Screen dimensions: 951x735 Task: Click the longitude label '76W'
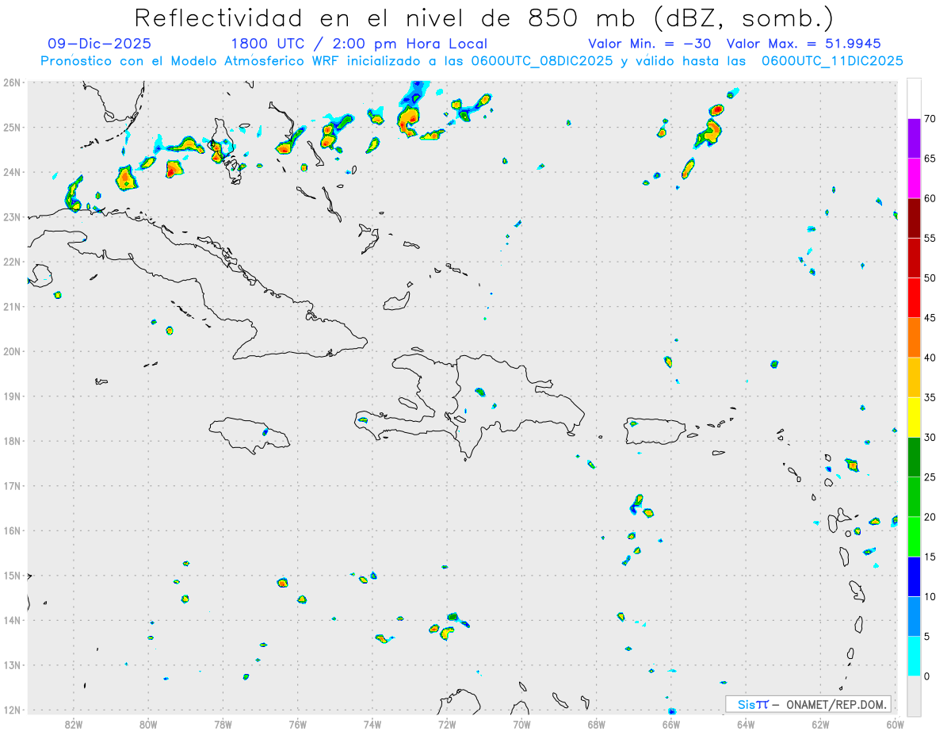coord(298,724)
